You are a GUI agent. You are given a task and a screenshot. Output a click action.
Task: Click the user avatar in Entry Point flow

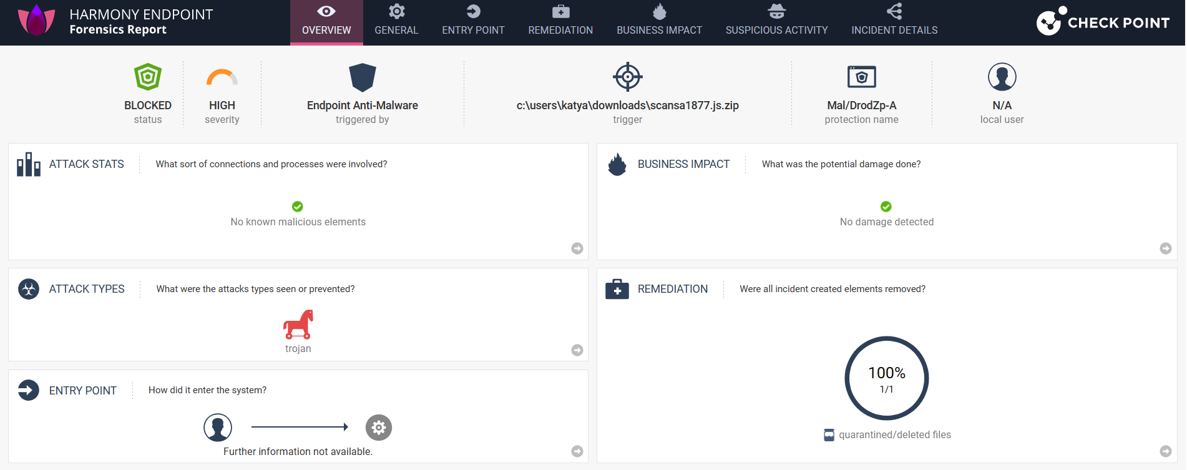point(218,428)
